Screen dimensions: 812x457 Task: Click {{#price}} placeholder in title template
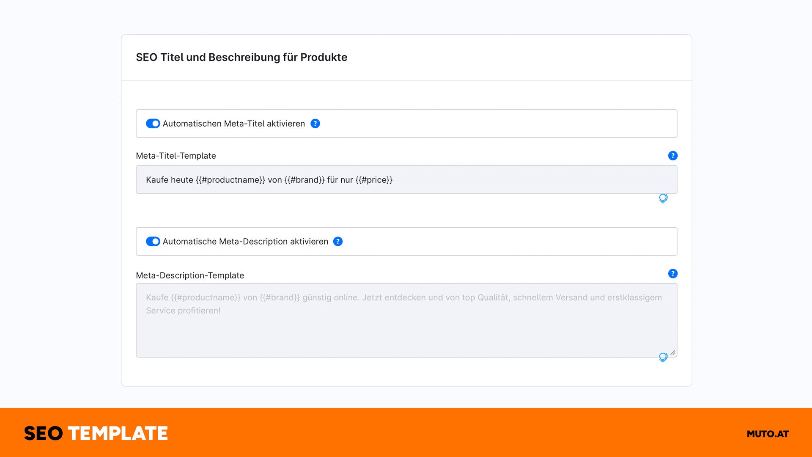coord(374,180)
